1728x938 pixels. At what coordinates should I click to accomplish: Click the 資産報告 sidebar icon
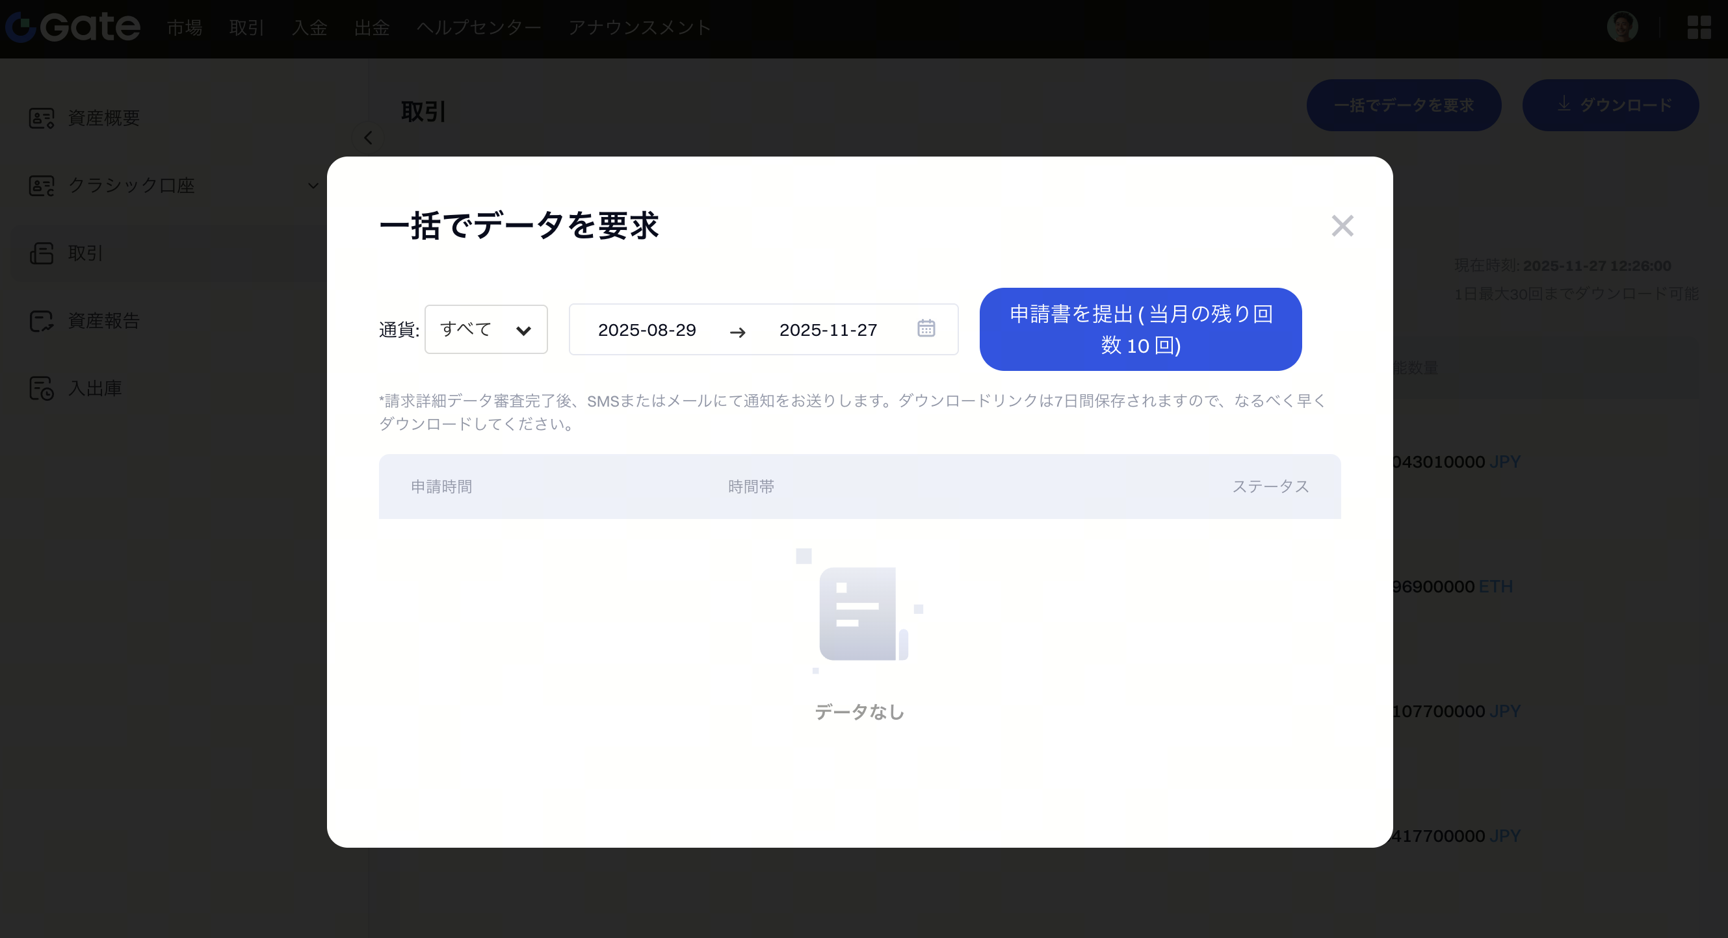click(x=42, y=321)
